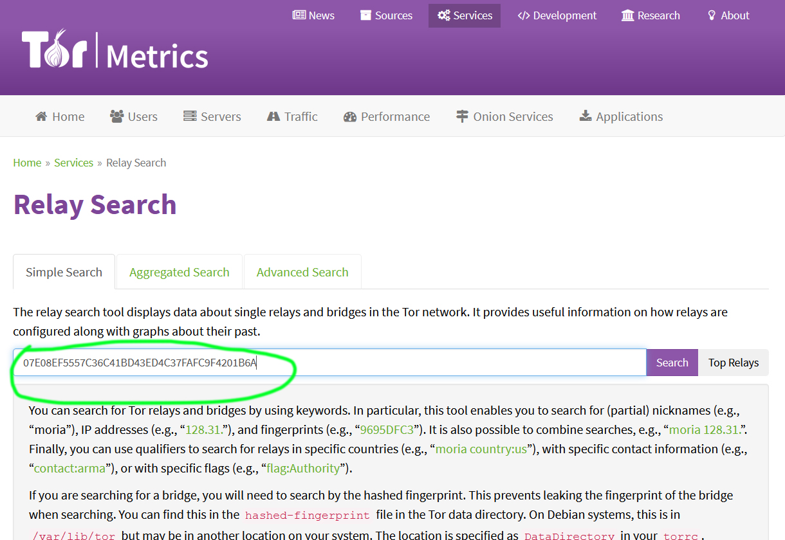
Task: Go to Traffic in secondary navigation
Action: coord(292,116)
